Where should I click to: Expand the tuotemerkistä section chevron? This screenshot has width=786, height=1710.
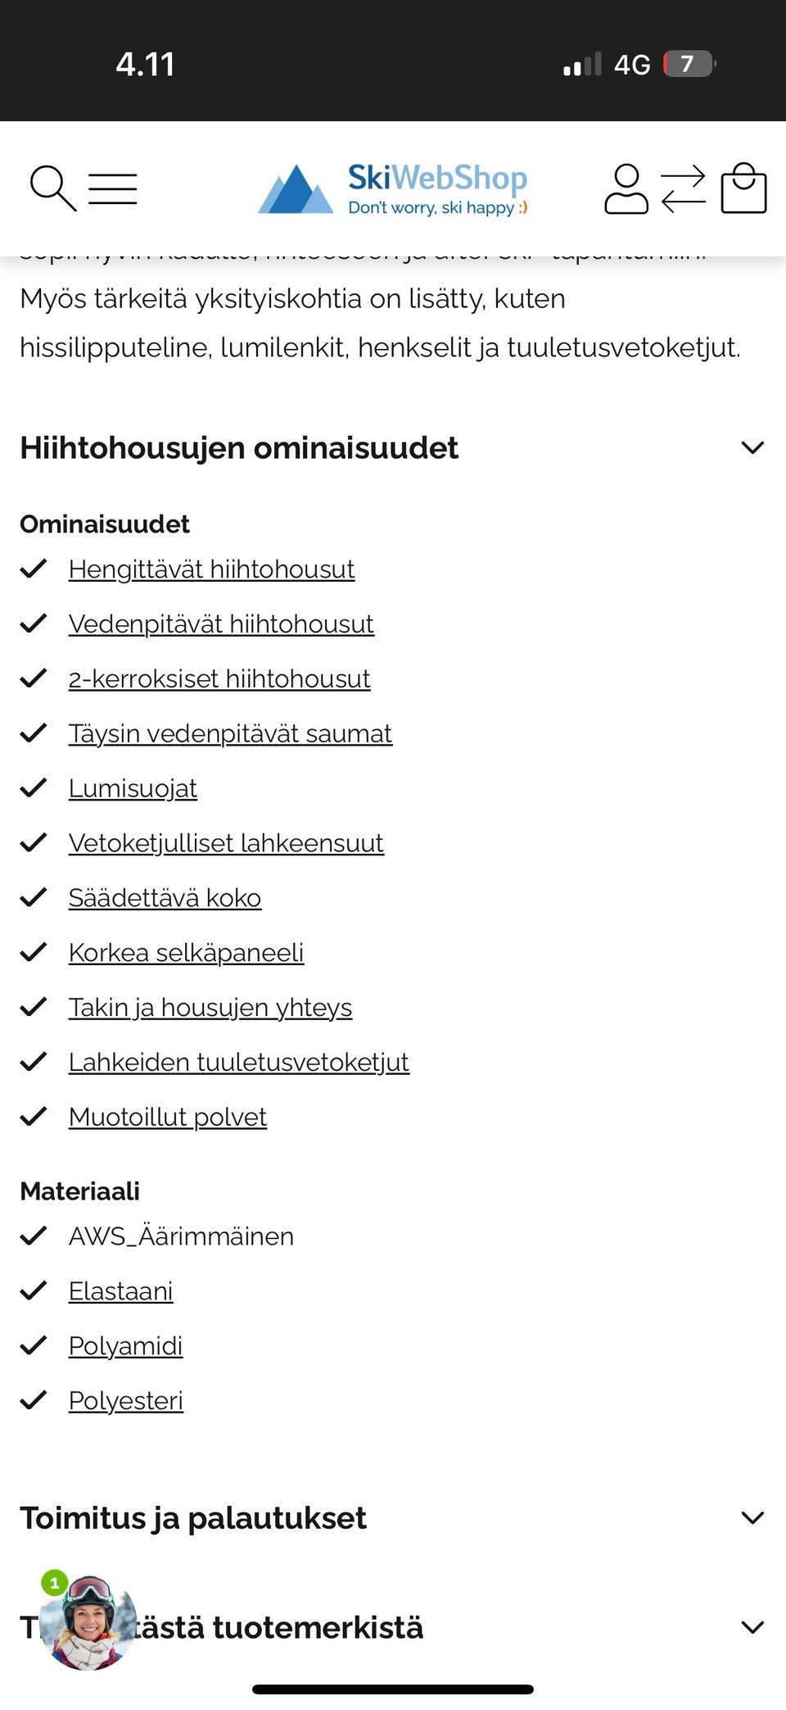coord(752,1626)
